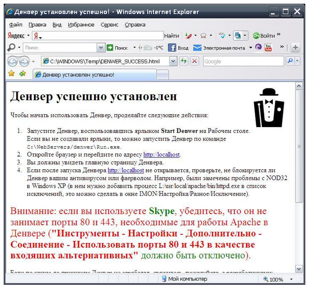Click the Denwer gentleman logo image
Screen dimensions: 309x289
tap(269, 108)
